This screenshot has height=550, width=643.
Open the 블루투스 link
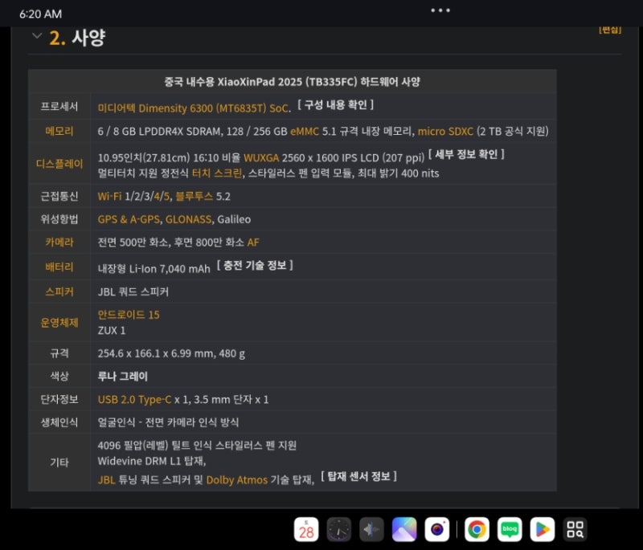[x=194, y=197]
